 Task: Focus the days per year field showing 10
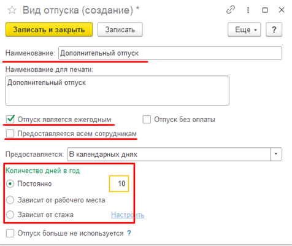(x=119, y=183)
